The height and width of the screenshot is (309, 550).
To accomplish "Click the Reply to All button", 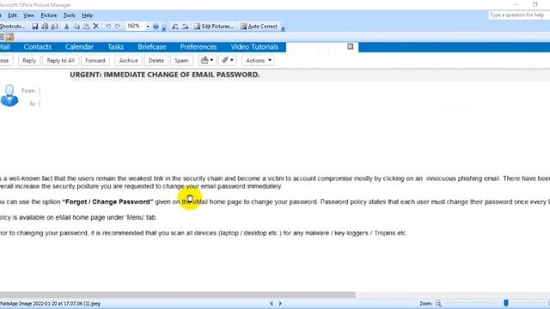I will [61, 60].
